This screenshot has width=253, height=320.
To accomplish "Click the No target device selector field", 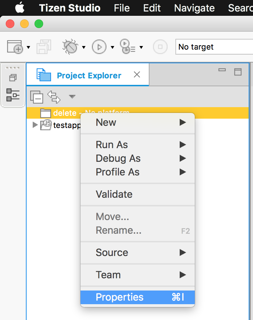I will pos(213,47).
